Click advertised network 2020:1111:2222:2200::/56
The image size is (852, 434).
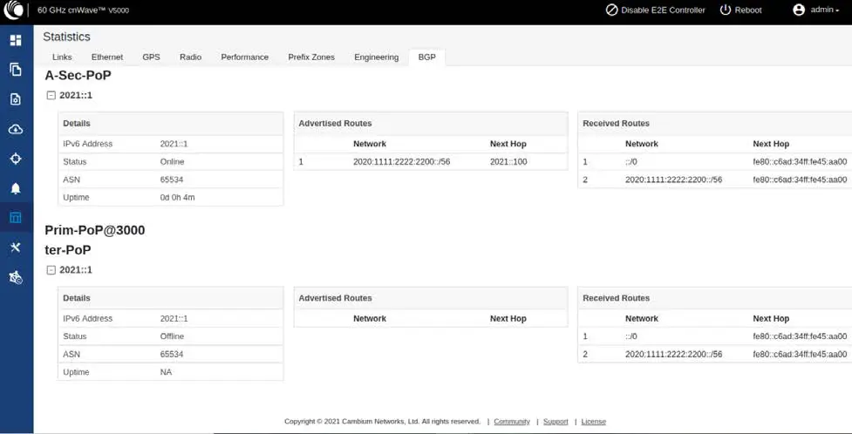(x=401, y=162)
